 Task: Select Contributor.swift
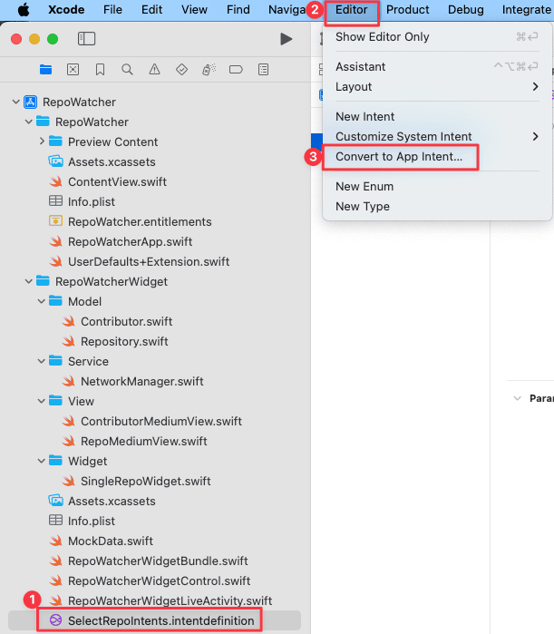click(x=126, y=321)
